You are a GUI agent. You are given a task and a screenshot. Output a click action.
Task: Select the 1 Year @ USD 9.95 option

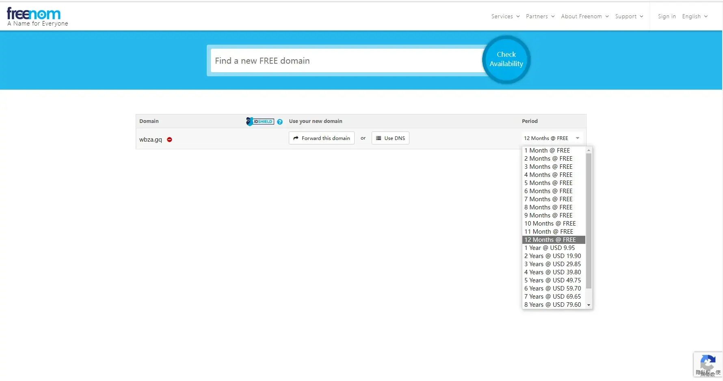click(x=550, y=248)
